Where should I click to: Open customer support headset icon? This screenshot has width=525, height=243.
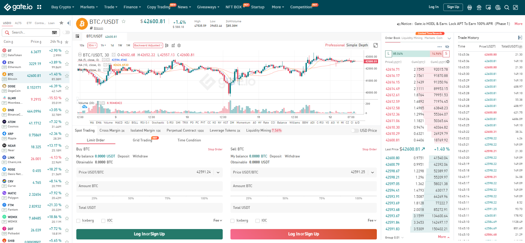[x=479, y=7]
